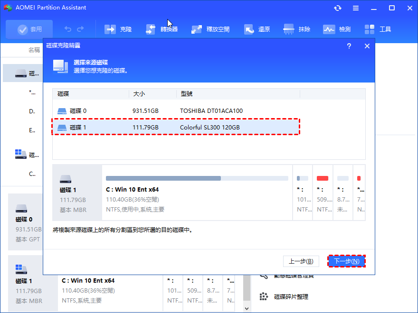
Task: Click the 磁碟 1 disk icon in wizard preview
Action: click(x=66, y=179)
